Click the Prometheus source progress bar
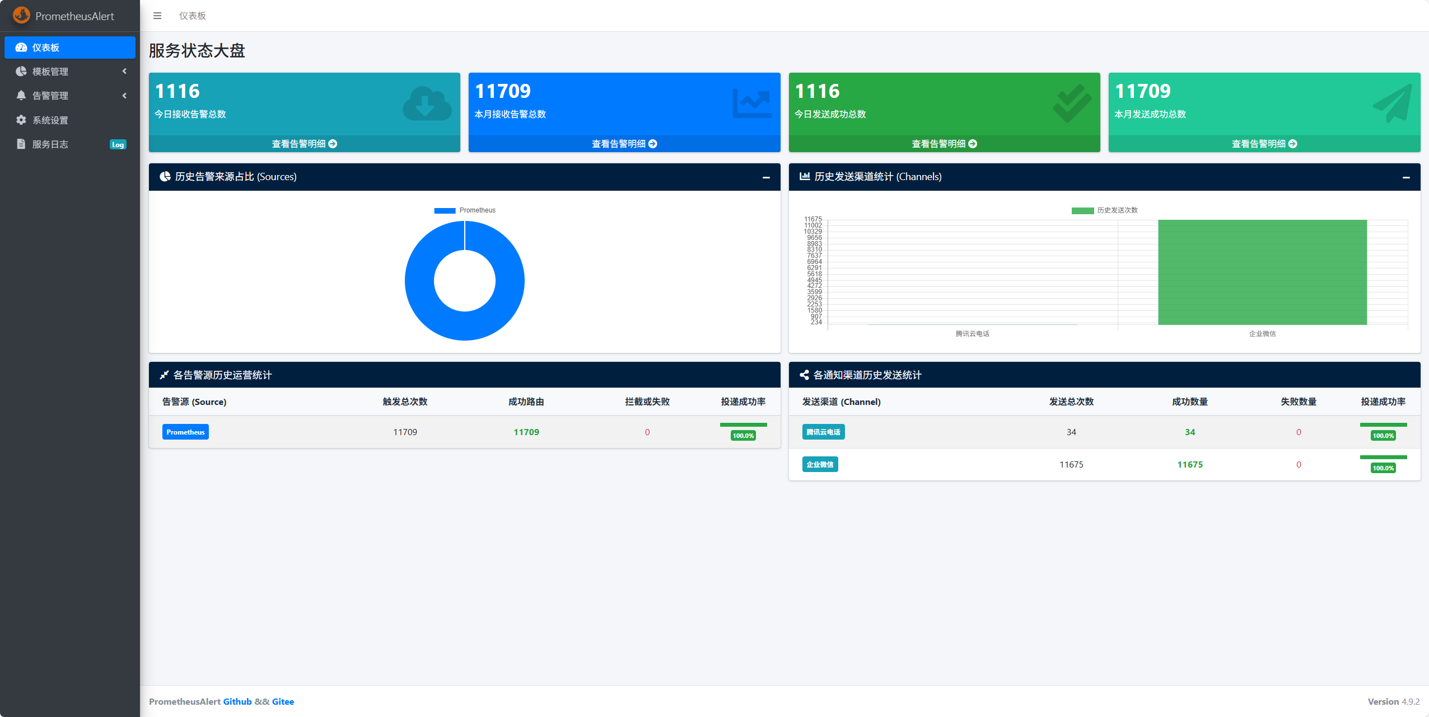Image resolution: width=1429 pixels, height=717 pixels. (743, 425)
